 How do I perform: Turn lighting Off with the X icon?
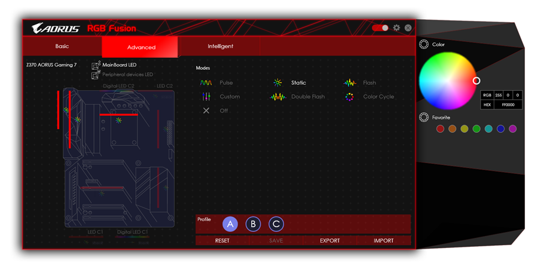206,111
